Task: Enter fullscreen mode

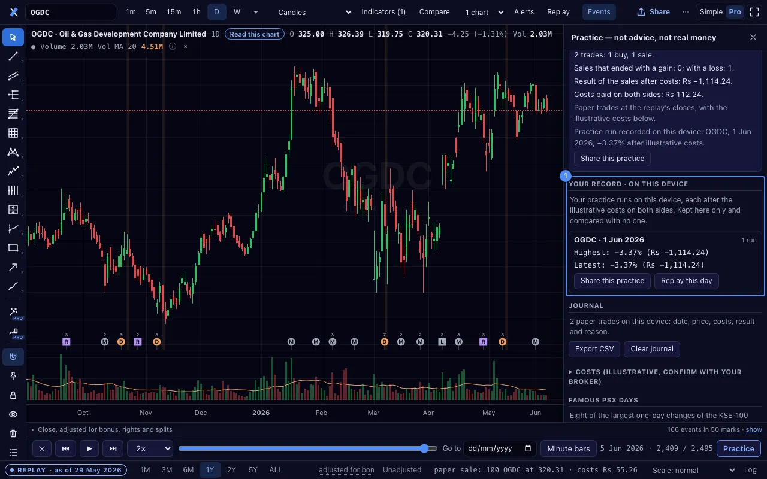Action: pyautogui.click(x=754, y=12)
